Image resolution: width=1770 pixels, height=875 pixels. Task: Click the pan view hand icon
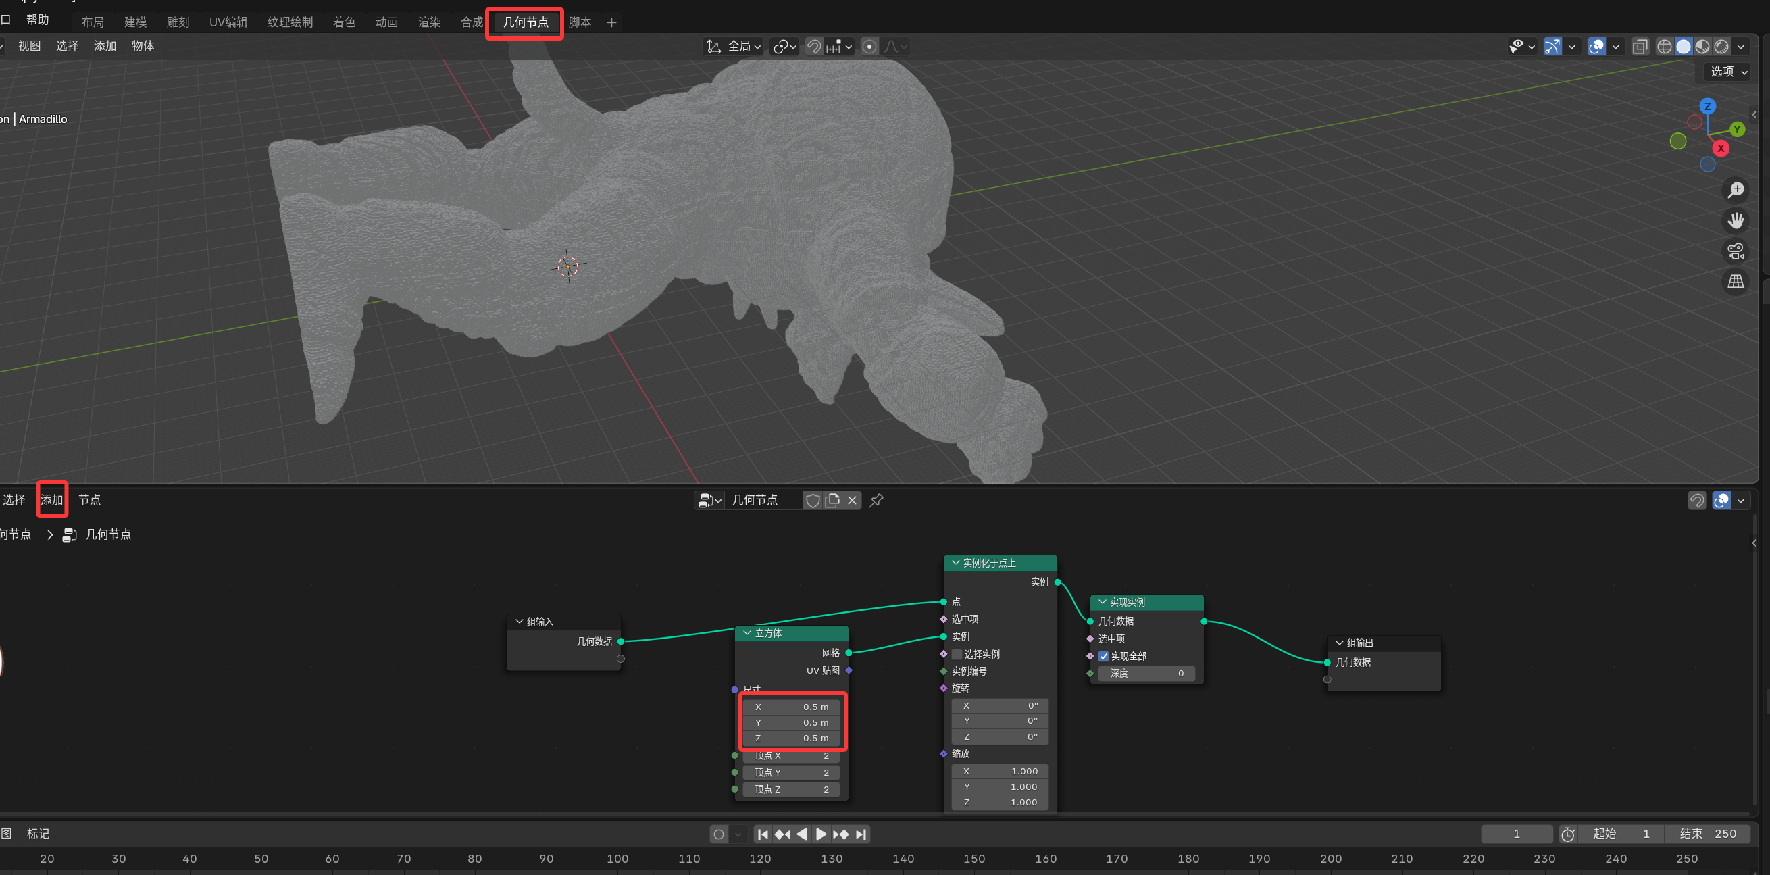(x=1736, y=221)
